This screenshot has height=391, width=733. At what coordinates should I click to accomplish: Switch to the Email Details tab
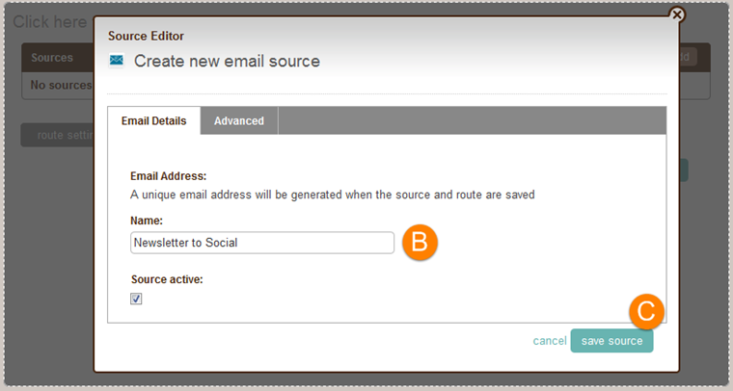point(153,120)
